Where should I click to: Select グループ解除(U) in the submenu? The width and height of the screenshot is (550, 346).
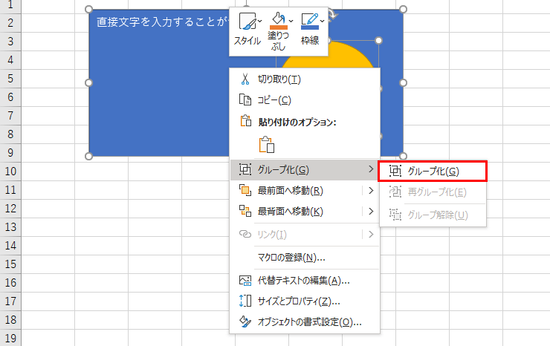tap(433, 215)
